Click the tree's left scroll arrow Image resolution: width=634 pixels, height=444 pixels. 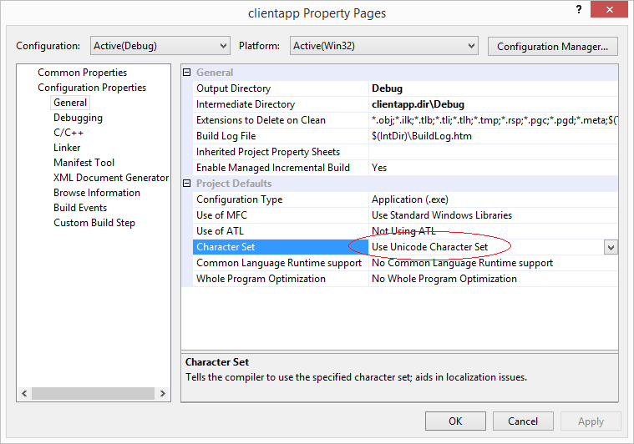(x=24, y=393)
